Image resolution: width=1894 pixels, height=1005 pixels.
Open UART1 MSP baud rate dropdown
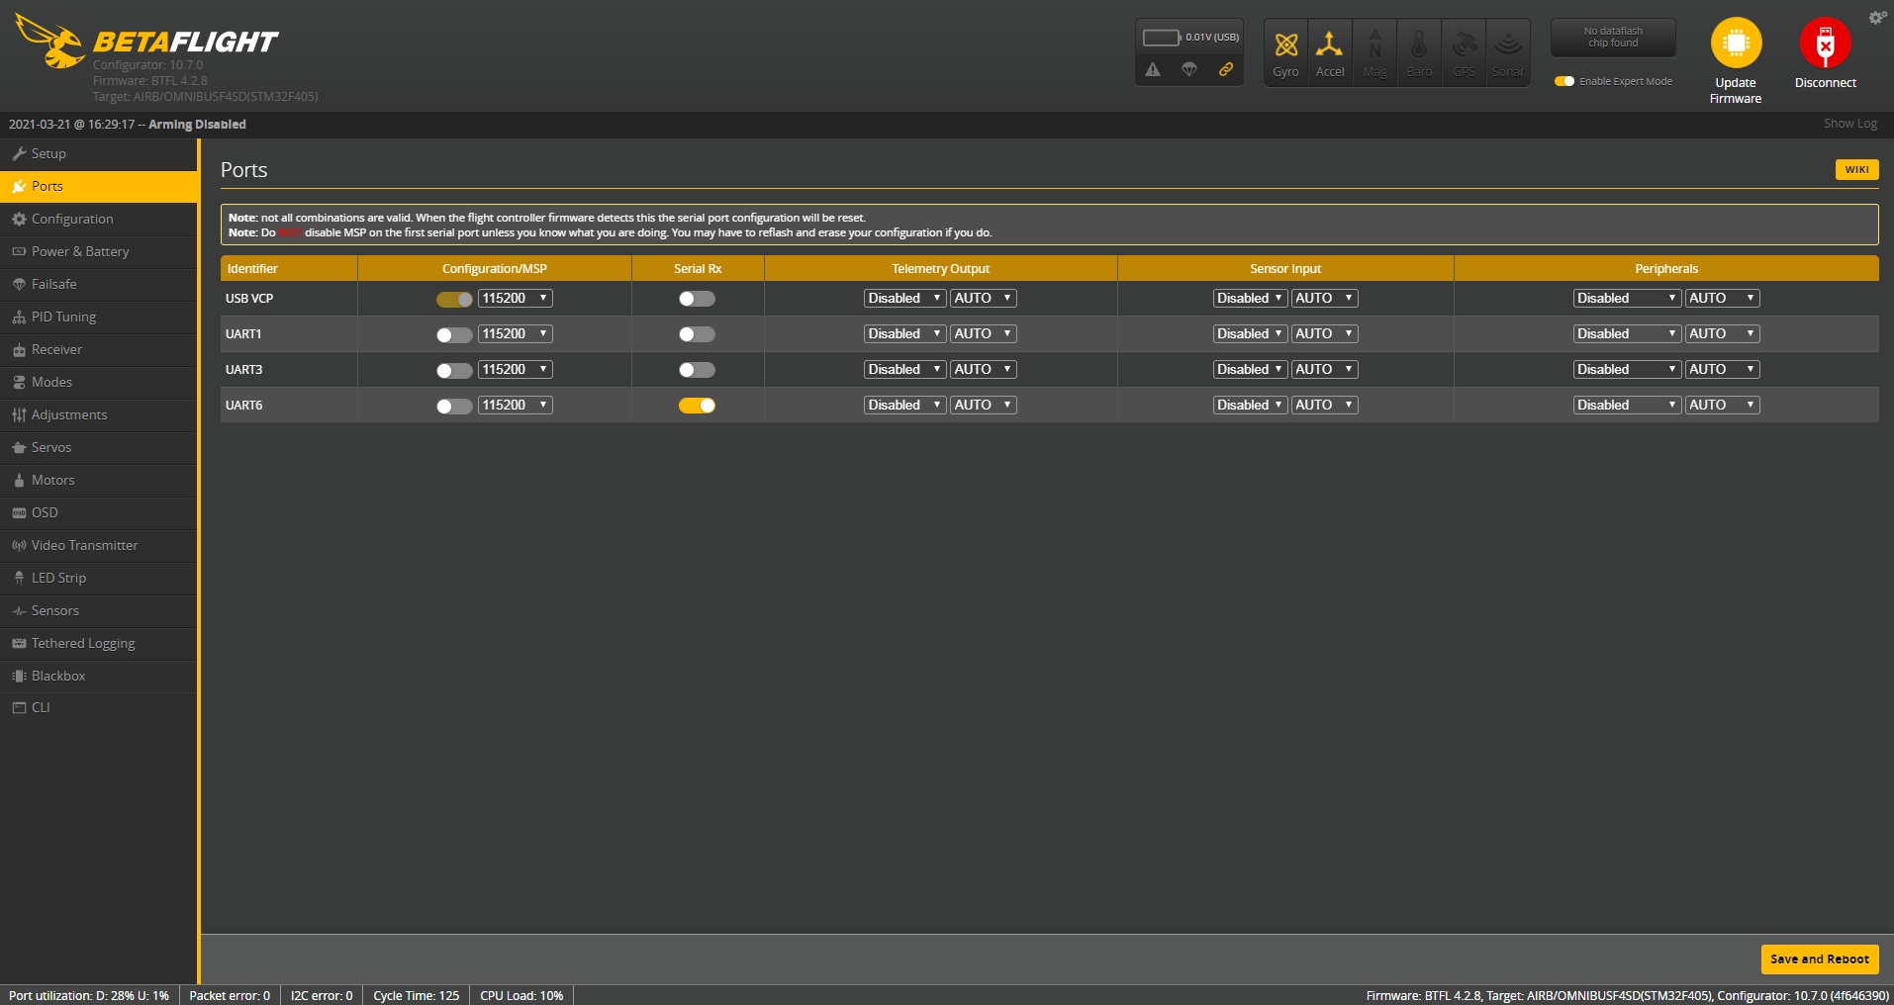tap(516, 333)
